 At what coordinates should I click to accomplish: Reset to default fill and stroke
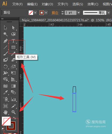[3, 129]
